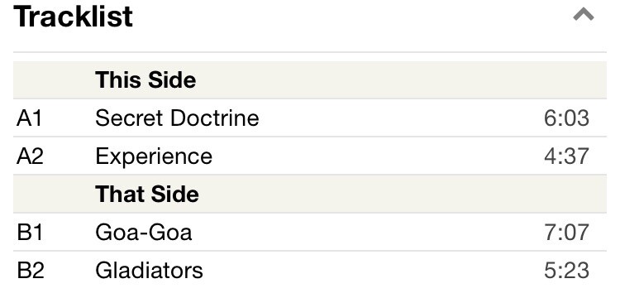
Task: Click the 4:37 duration for Experience
Action: click(x=566, y=156)
